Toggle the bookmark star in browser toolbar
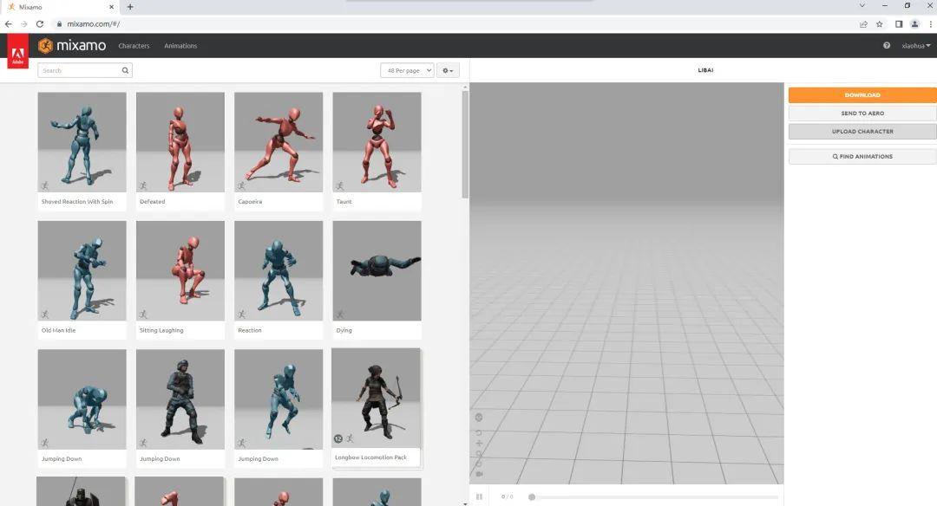937x506 pixels. pyautogui.click(x=879, y=23)
